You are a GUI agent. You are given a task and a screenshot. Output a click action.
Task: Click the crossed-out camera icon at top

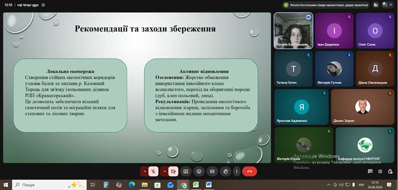[x=376, y=5]
